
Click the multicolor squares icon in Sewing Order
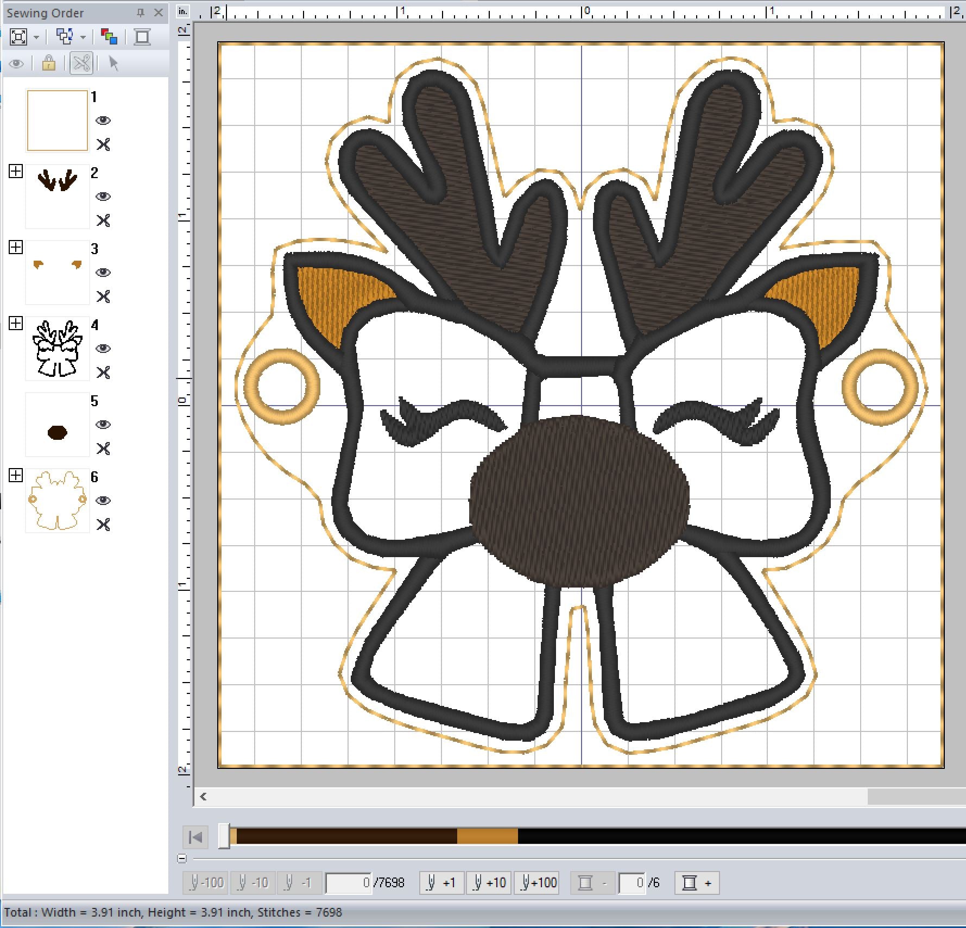coord(109,37)
